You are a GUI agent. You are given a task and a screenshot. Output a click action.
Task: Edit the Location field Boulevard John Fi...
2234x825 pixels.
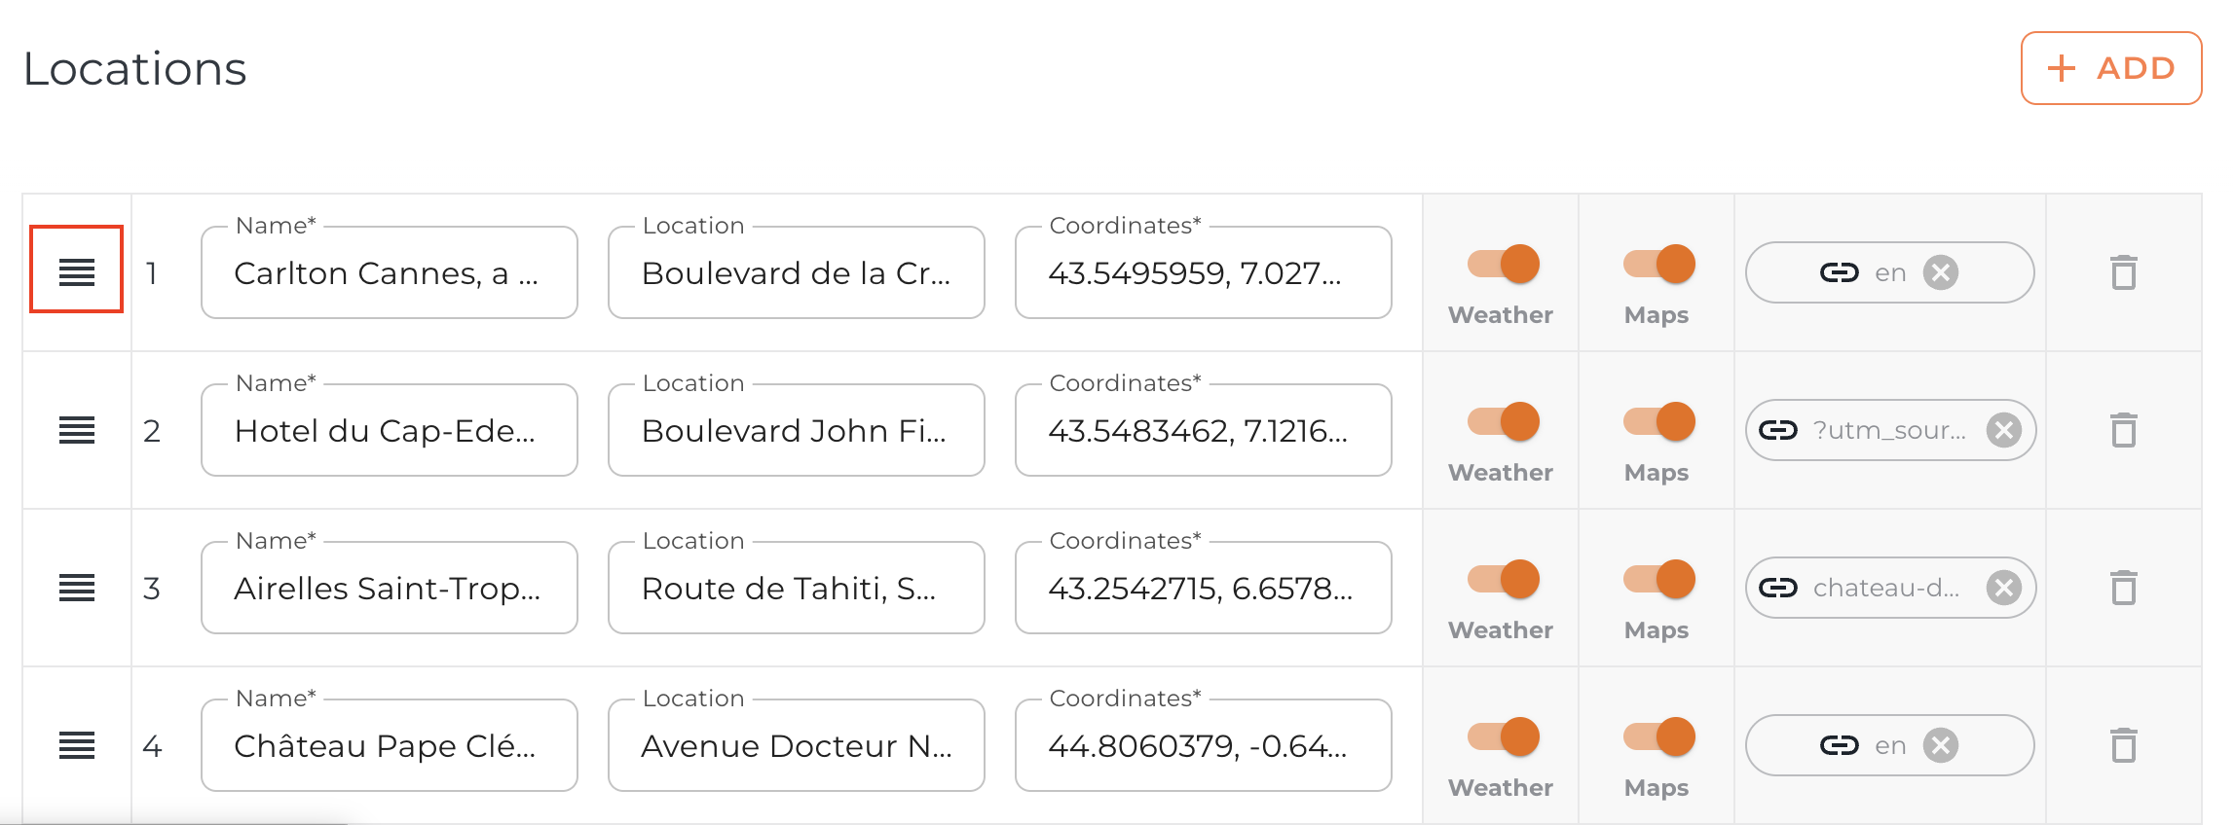(796, 431)
